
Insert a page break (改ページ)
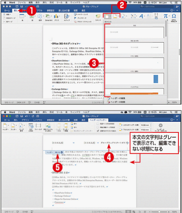[8, 22]
